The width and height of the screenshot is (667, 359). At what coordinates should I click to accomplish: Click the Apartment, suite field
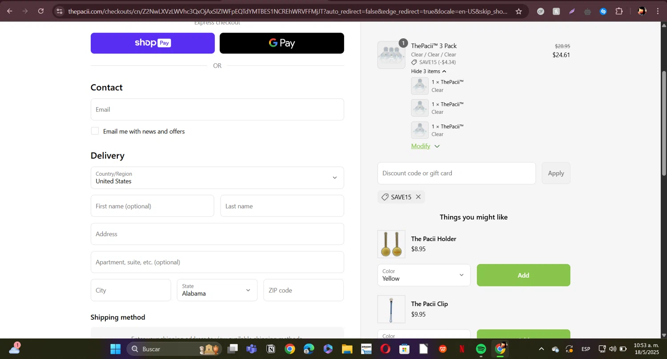coord(217,262)
